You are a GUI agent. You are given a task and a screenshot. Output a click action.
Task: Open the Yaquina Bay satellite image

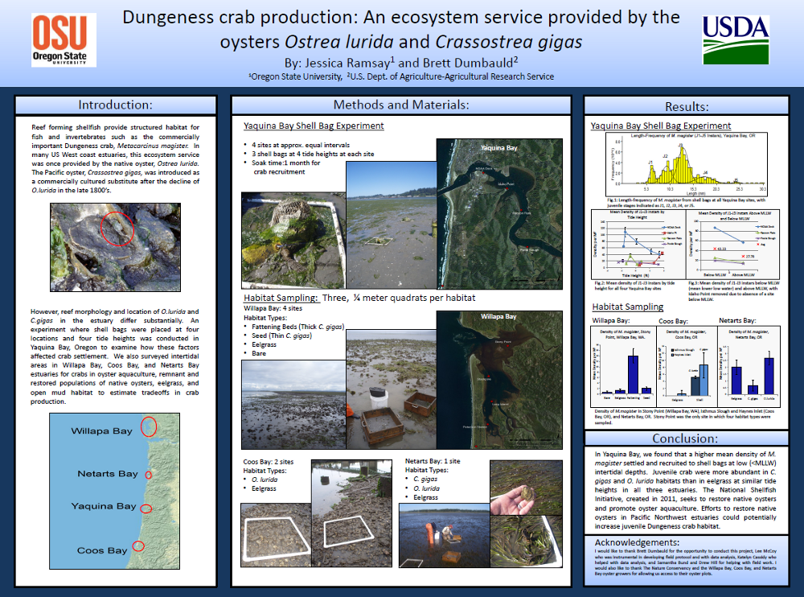pyautogui.click(x=499, y=213)
